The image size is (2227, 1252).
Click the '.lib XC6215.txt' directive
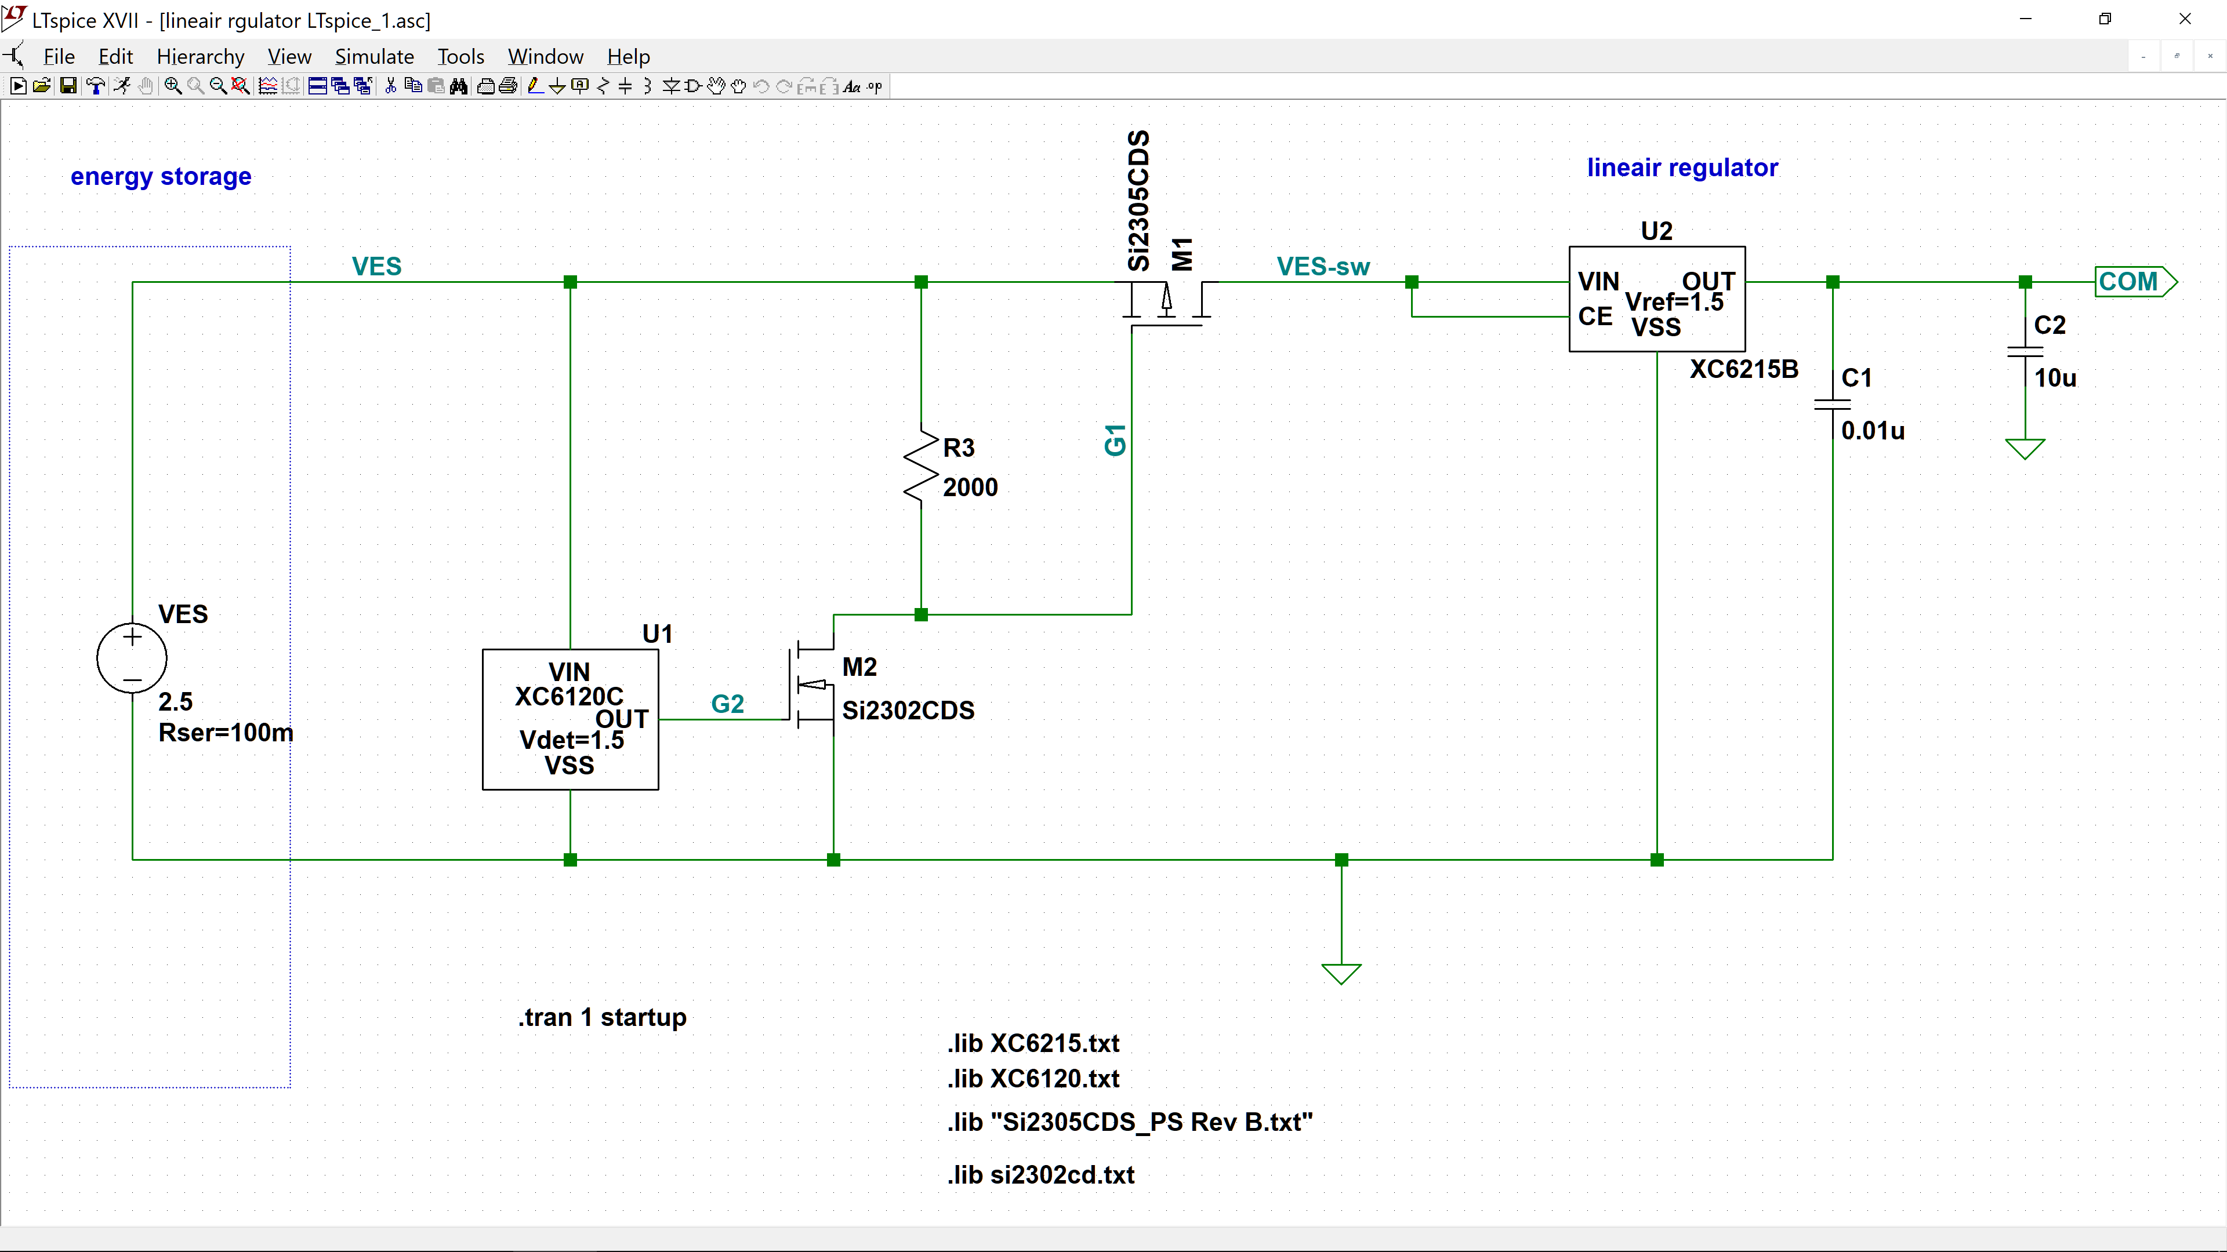tap(1033, 1043)
